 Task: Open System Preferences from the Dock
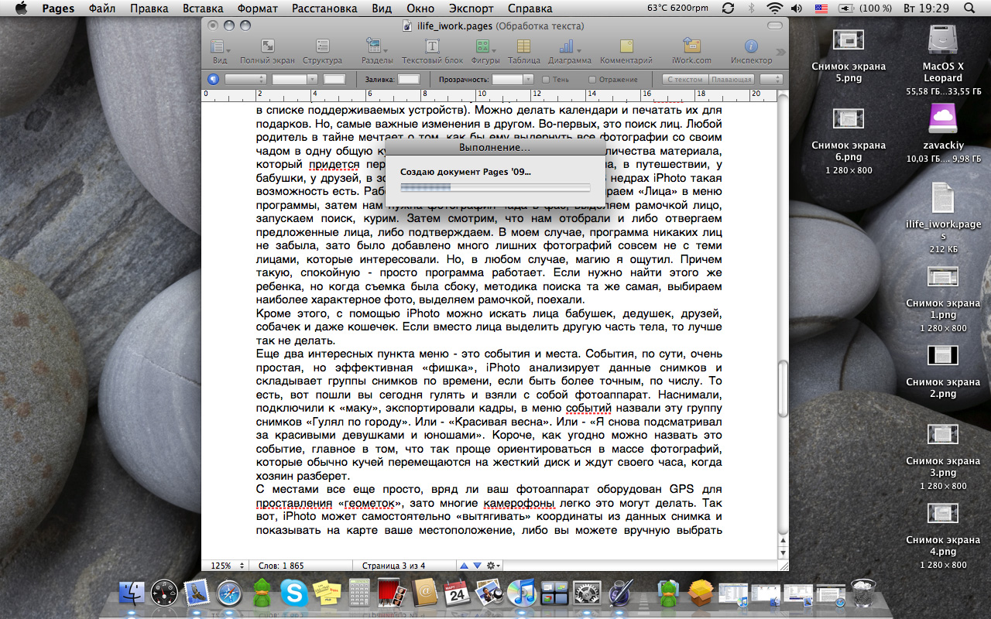[x=588, y=593]
